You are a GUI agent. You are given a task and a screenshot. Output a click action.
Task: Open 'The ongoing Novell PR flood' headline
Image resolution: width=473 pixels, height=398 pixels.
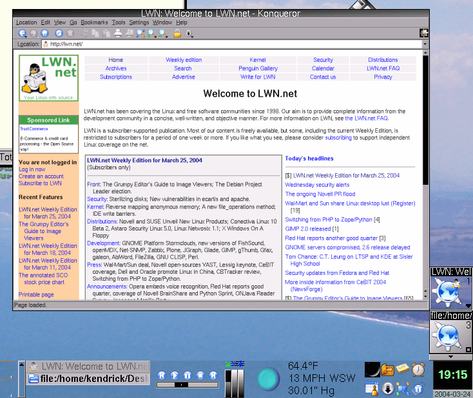point(320,194)
